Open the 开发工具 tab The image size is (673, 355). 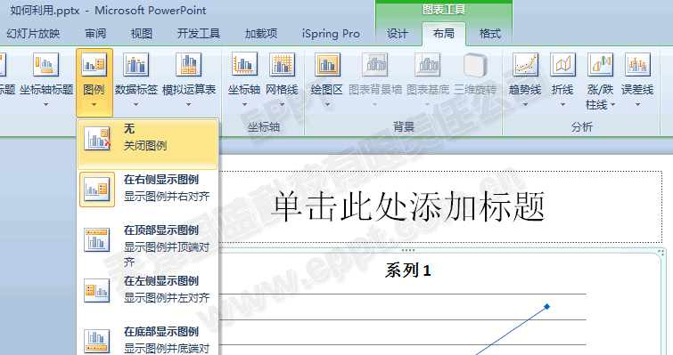tap(199, 34)
